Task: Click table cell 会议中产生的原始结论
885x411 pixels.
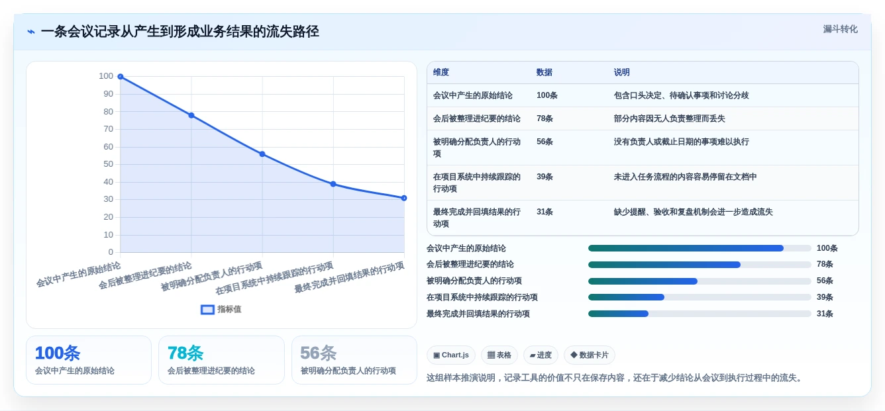Action: click(x=473, y=95)
